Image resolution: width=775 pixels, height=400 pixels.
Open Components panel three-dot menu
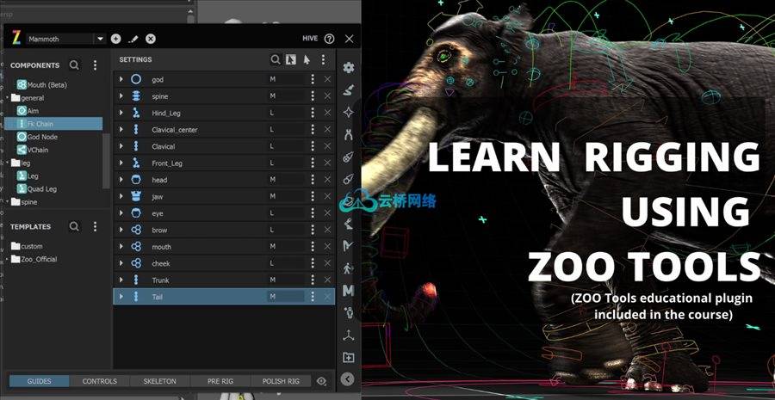coord(95,65)
